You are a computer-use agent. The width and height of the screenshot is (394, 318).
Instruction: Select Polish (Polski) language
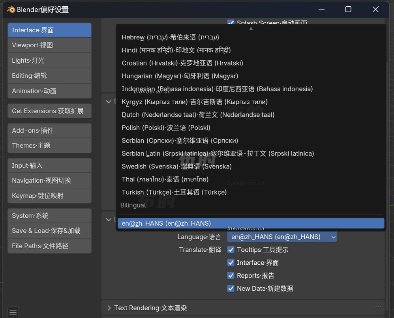(x=251, y=127)
